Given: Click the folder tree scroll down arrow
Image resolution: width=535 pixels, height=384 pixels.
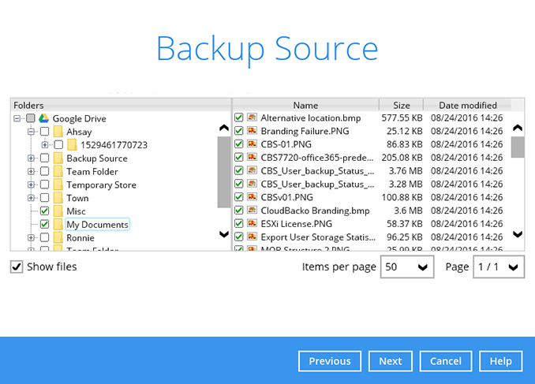Looking at the screenshot, I should click(x=224, y=234).
